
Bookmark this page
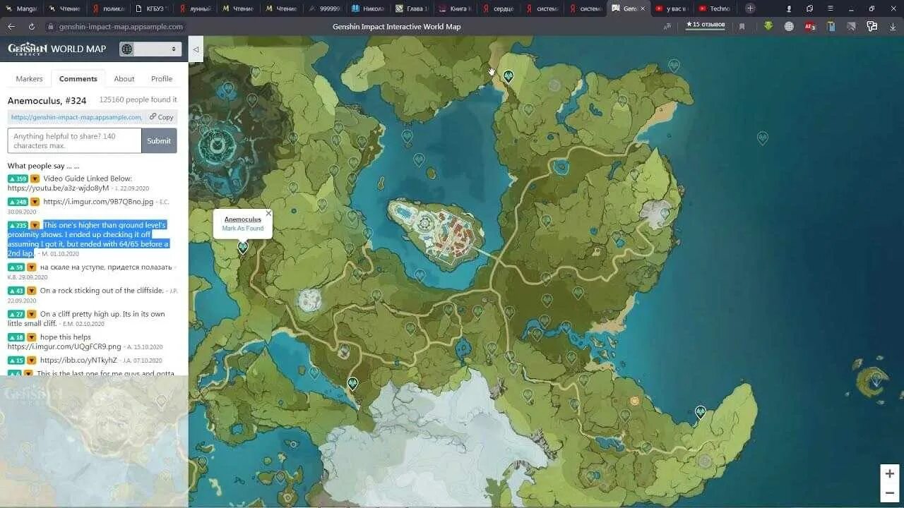[x=742, y=26]
